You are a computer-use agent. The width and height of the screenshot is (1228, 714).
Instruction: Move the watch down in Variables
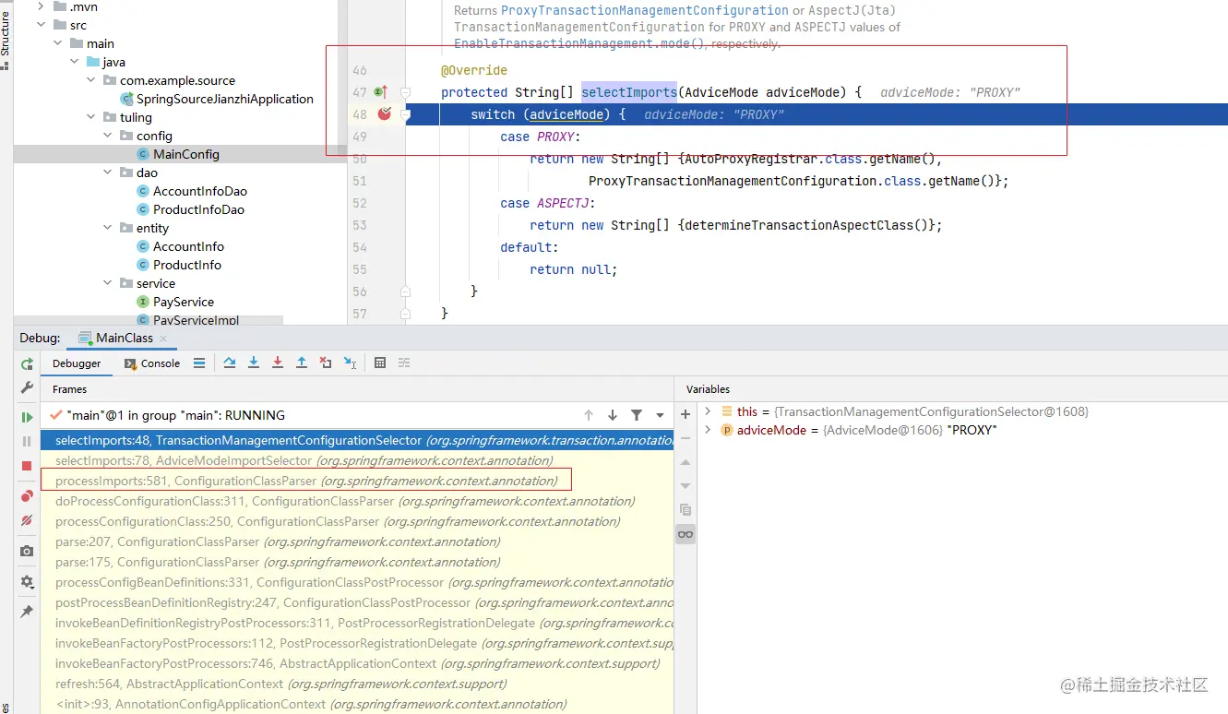click(686, 486)
